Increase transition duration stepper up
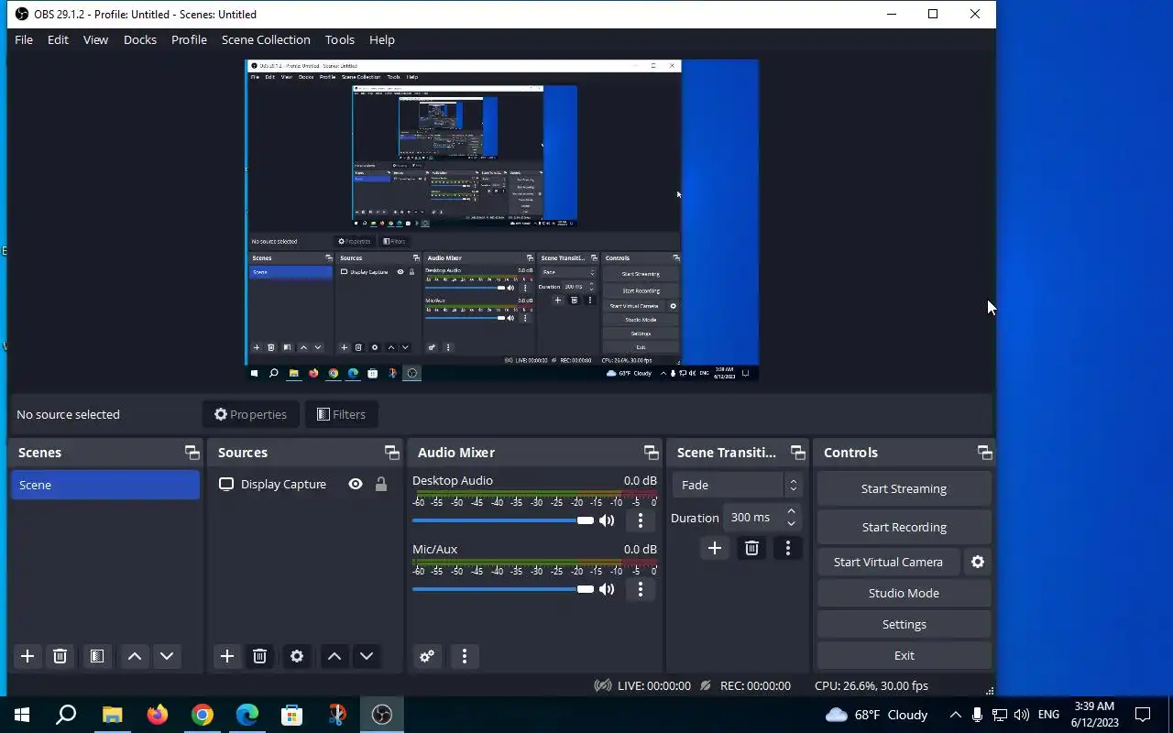1173x733 pixels. [792, 511]
